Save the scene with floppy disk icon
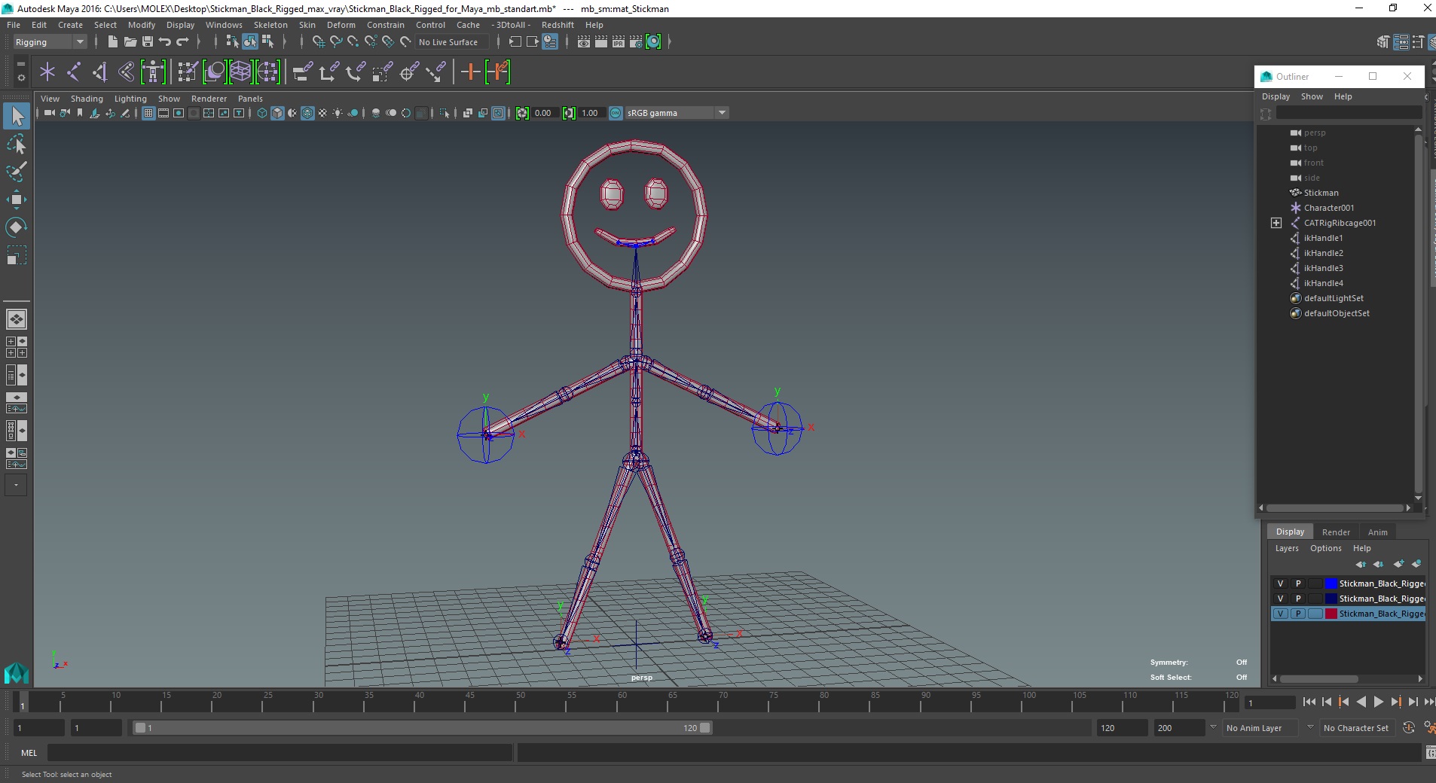1436x783 pixels. [x=148, y=42]
